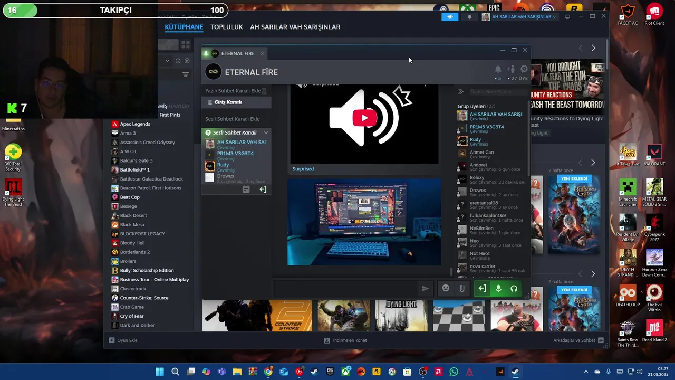675x380 pixels.
Task: Open AH SARILAR VAH SARIŞINLAR profile tab
Action: pyautogui.click(x=295, y=27)
